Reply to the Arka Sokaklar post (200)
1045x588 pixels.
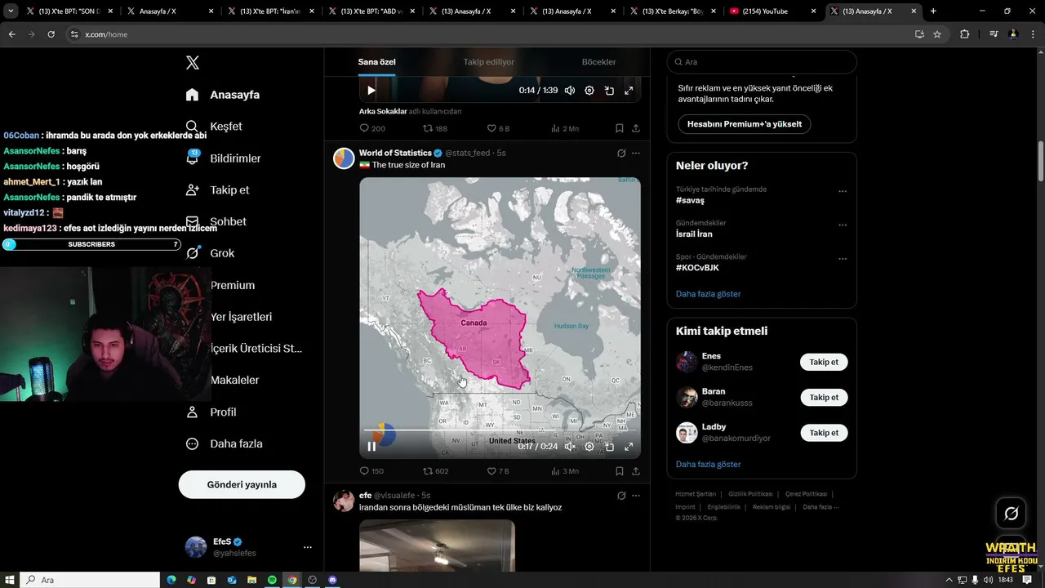click(x=372, y=128)
